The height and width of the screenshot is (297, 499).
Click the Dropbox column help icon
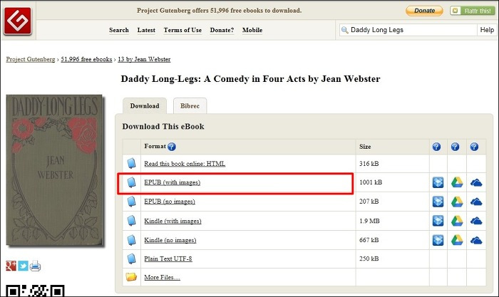[x=436, y=147]
